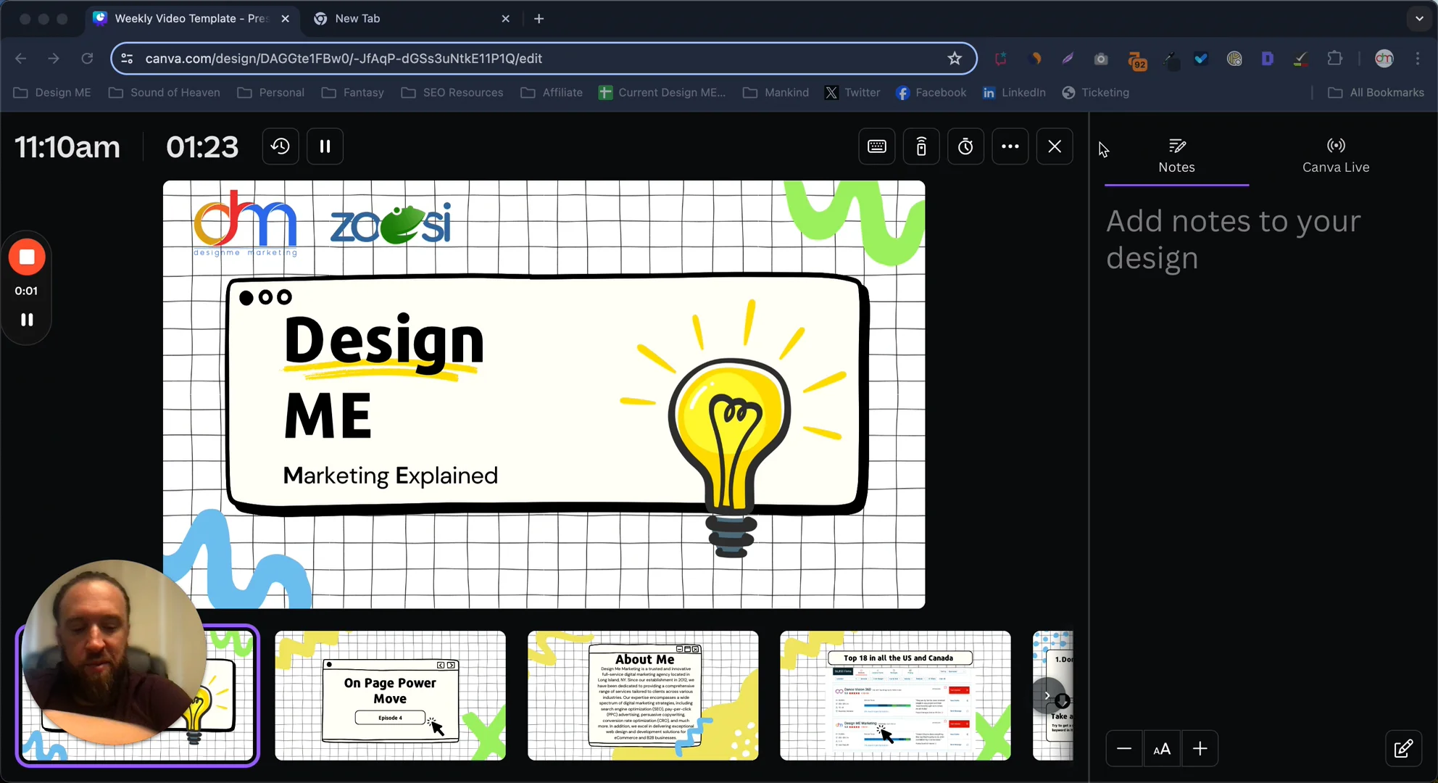Open the browser tab search chevron

[1418, 18]
